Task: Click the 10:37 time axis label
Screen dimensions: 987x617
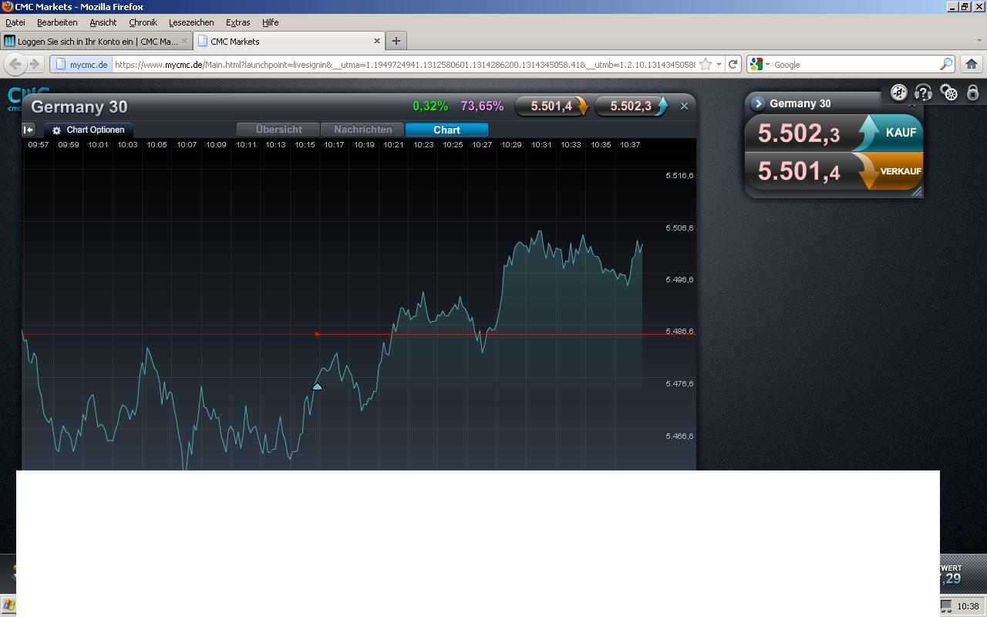Action: [630, 145]
